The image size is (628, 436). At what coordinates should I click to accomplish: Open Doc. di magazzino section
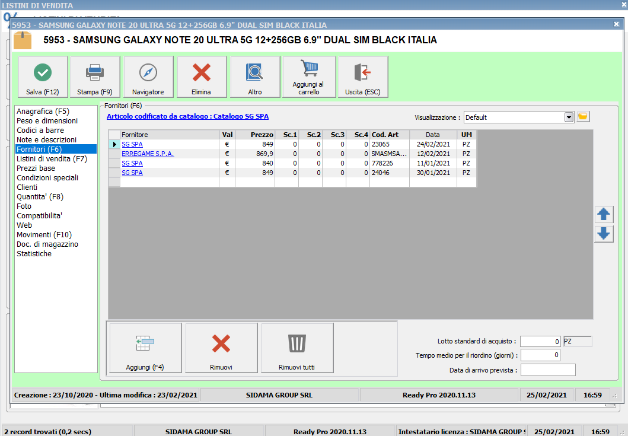[47, 244]
